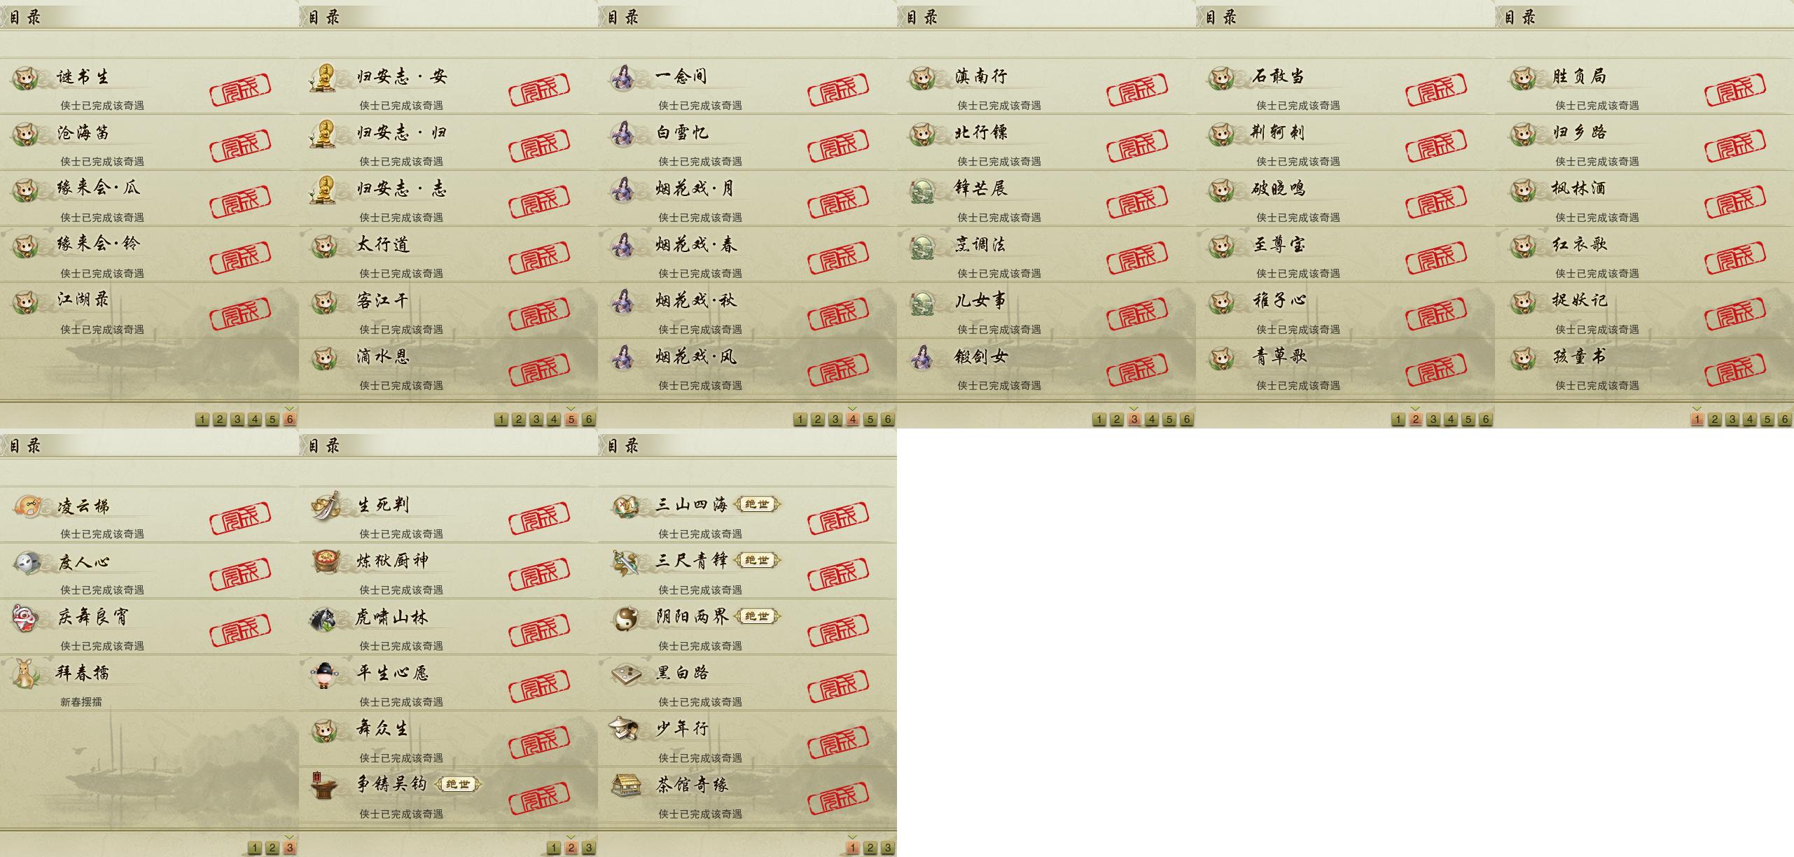Go to page 5 in the 谜书生 panel
1794x857 pixels.
tap(272, 419)
